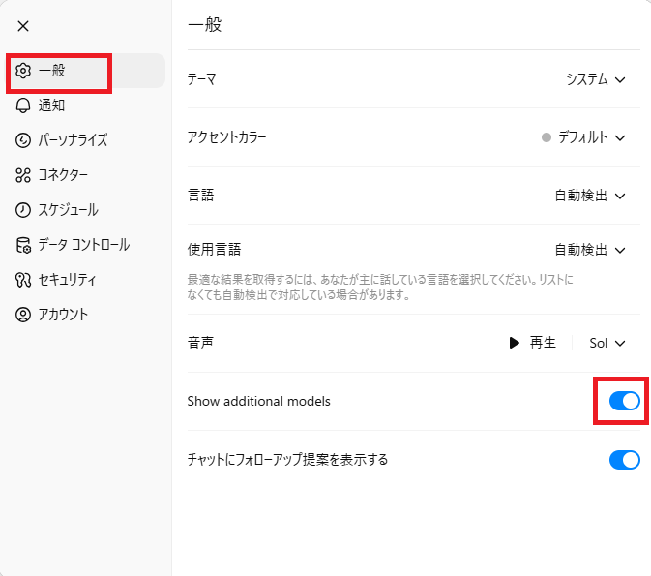Click the スケジュール clock icon
This screenshot has width=651, height=576.
coord(23,210)
